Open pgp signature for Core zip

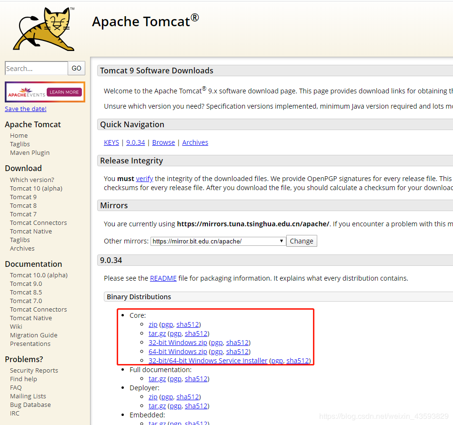click(x=167, y=325)
